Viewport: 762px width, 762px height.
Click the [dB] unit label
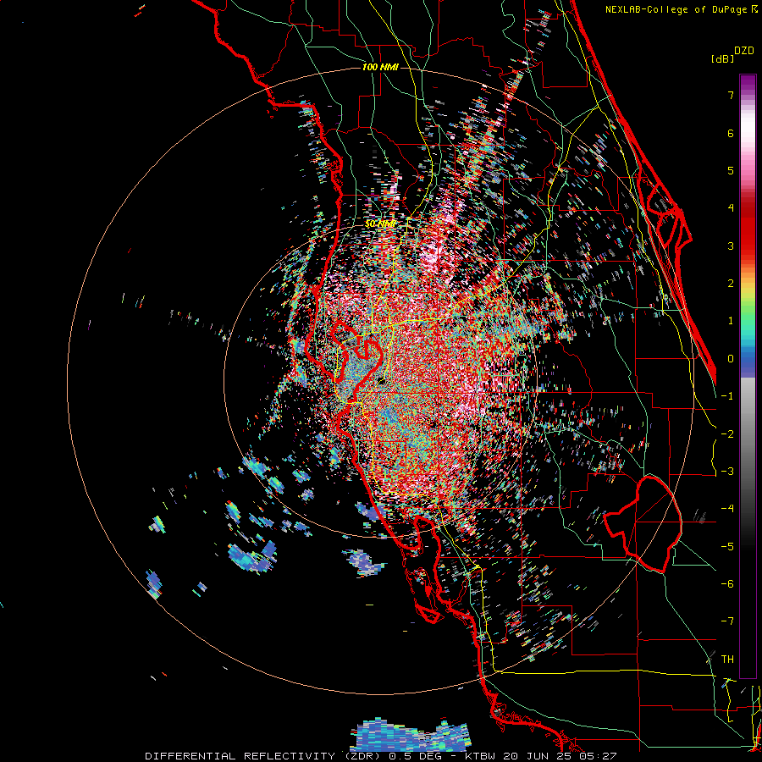pos(722,58)
